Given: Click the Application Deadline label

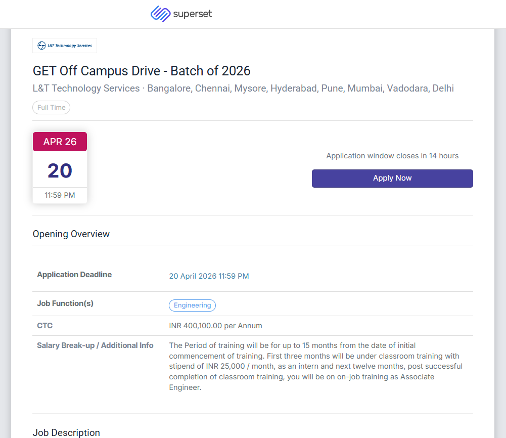Looking at the screenshot, I should click(74, 275).
